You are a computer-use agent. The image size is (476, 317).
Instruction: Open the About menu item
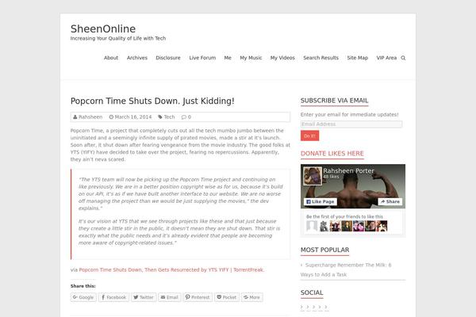click(111, 58)
